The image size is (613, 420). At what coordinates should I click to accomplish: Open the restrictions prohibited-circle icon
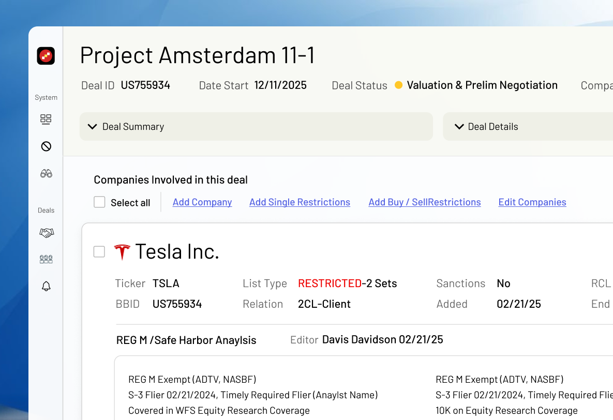point(46,146)
